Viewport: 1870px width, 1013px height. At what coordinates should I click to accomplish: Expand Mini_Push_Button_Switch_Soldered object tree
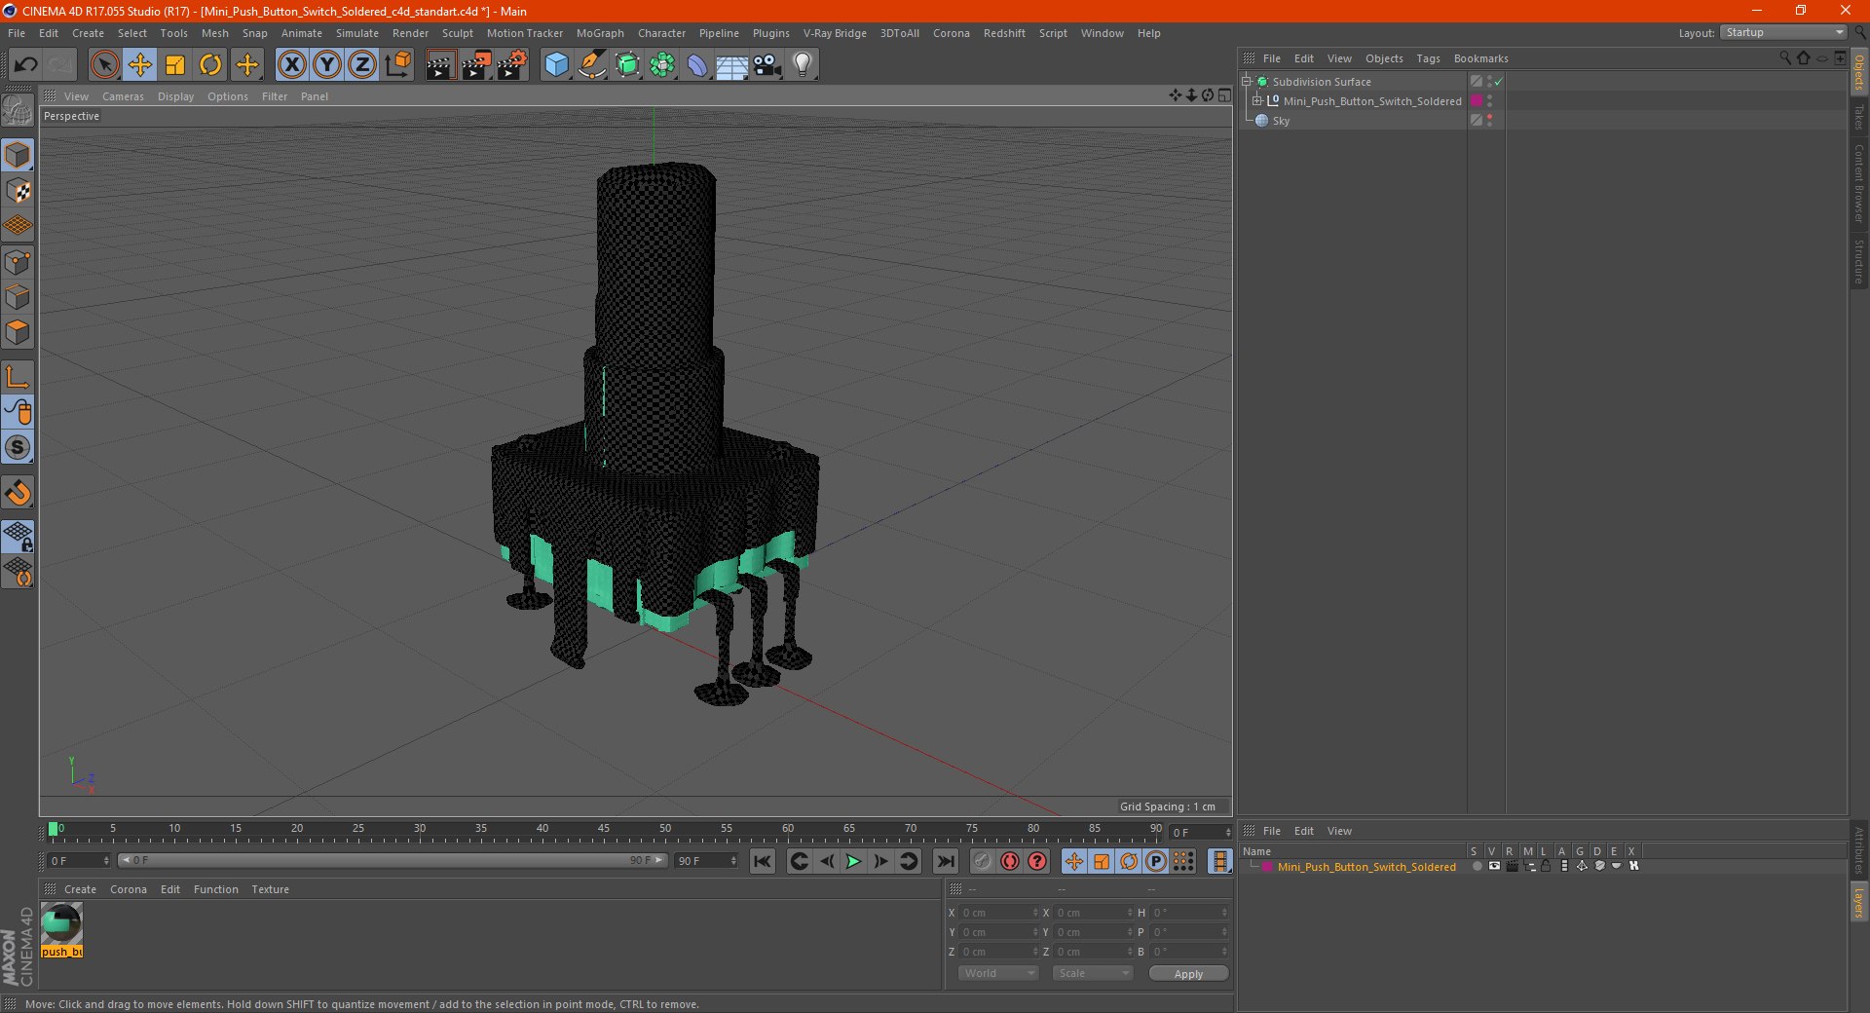1256,101
